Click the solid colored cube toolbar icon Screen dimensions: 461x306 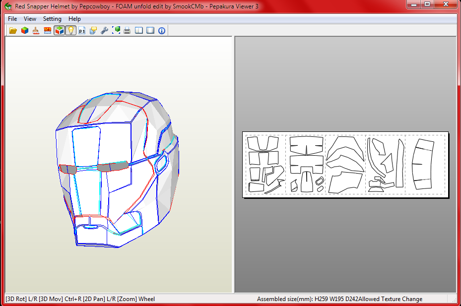[25, 31]
